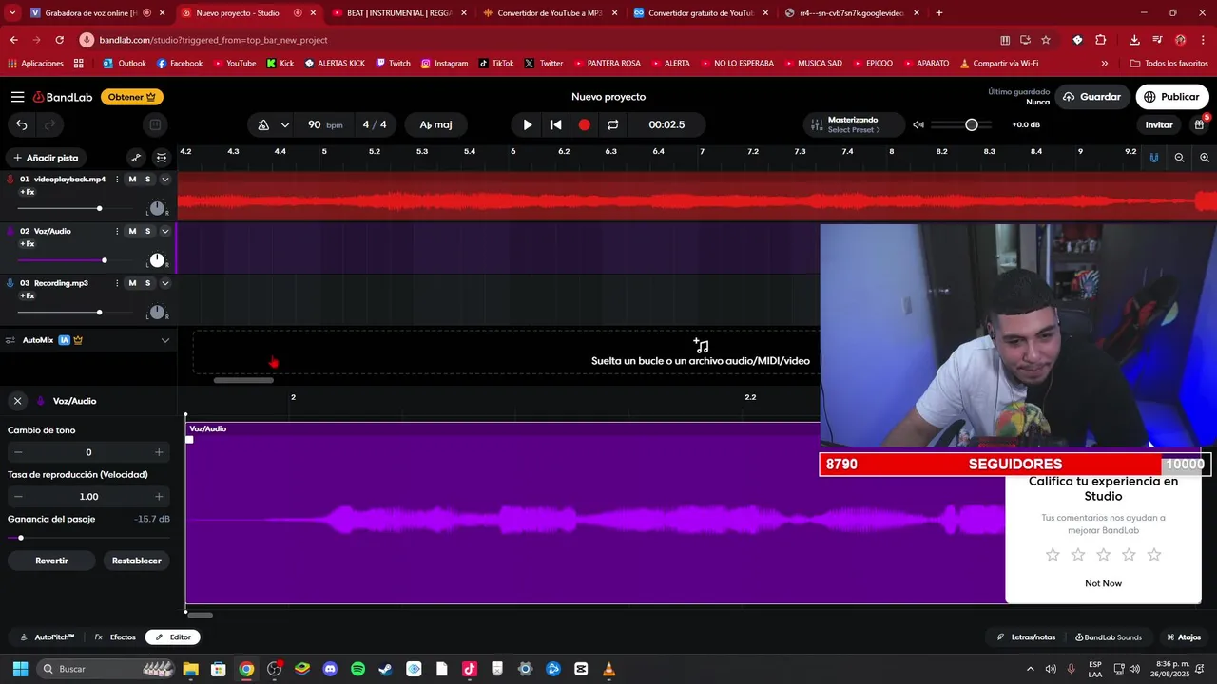Expand the Recording.mp3 track chevron
The width and height of the screenshot is (1217, 684).
pos(164,283)
